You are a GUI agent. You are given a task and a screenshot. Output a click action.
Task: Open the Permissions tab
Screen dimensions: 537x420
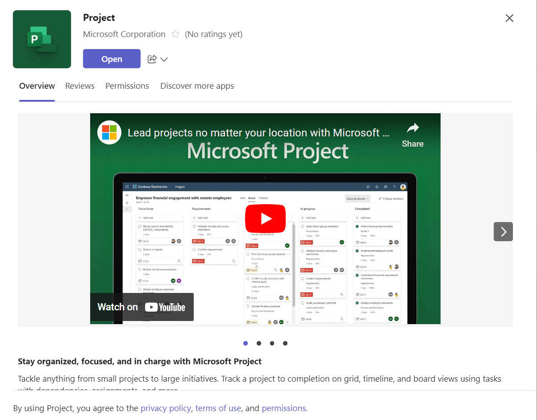127,86
